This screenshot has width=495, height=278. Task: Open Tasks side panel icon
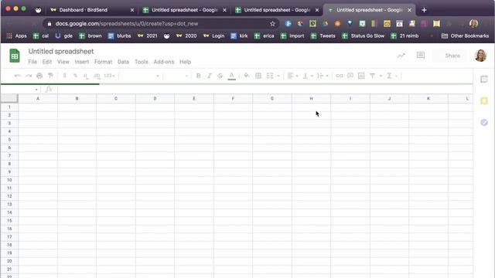[x=484, y=122]
